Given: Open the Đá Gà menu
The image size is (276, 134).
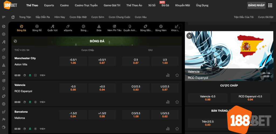Looking at the screenshot, I should click(x=165, y=5).
